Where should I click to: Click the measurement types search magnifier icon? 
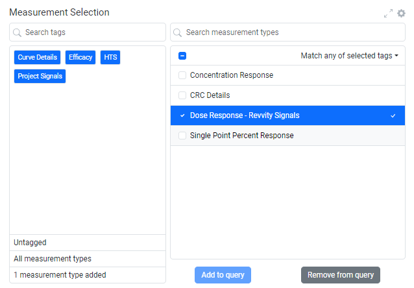(x=178, y=32)
